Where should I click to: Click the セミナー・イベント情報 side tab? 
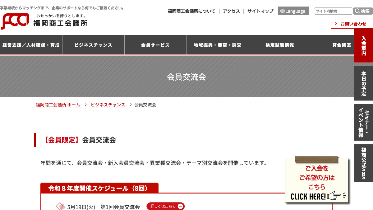[x=363, y=123]
